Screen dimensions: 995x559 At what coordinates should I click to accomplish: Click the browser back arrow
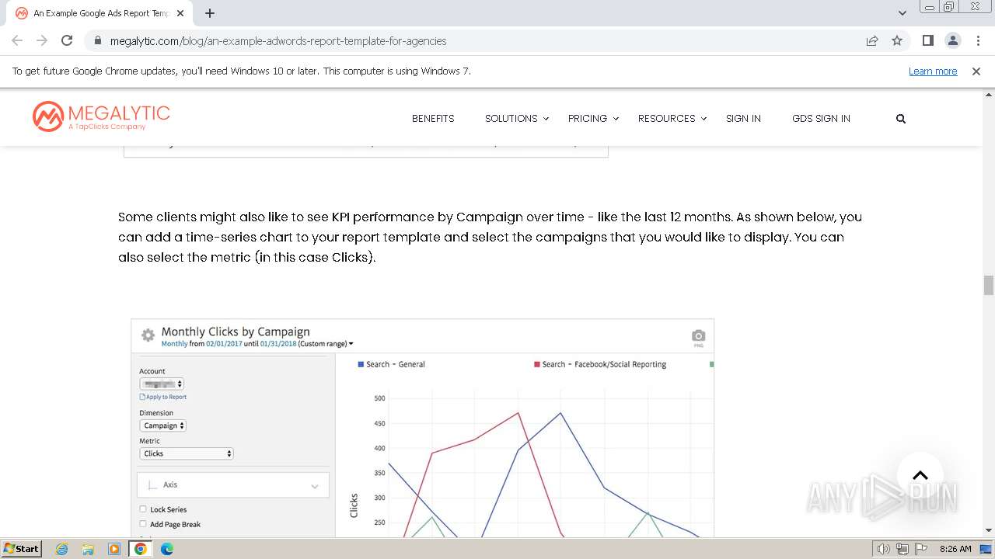17,40
